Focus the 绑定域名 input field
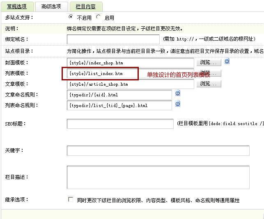Screen dimensions: 264x219 click(113, 39)
